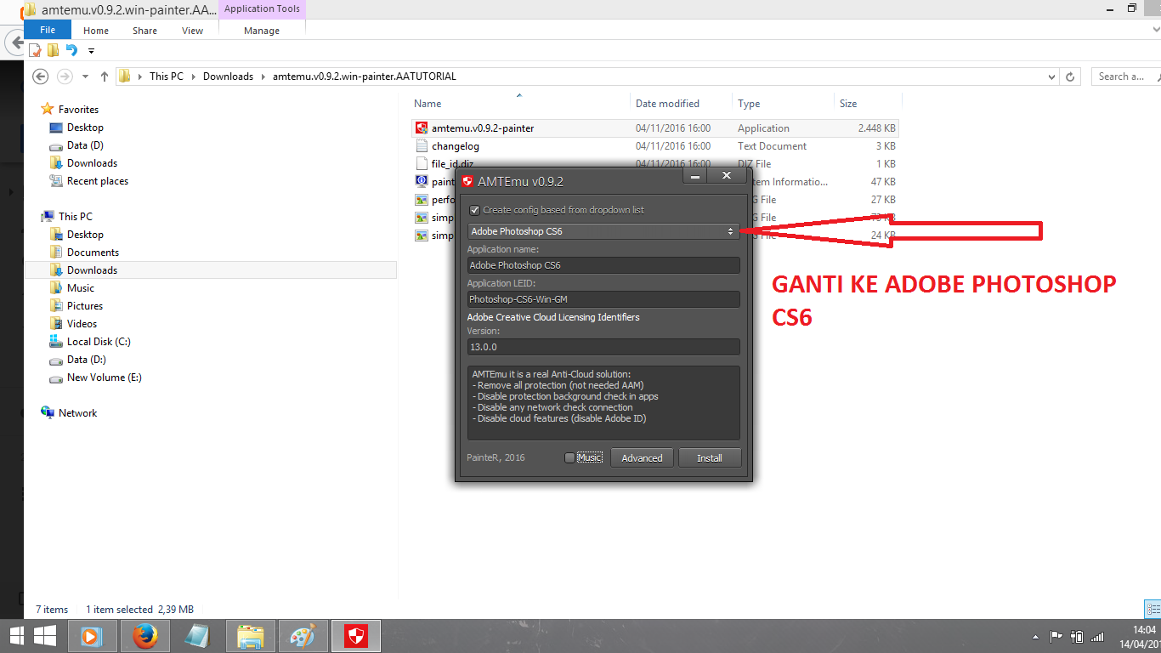1161x653 pixels.
Task: Open Firefox from the taskbar
Action: [x=145, y=636]
